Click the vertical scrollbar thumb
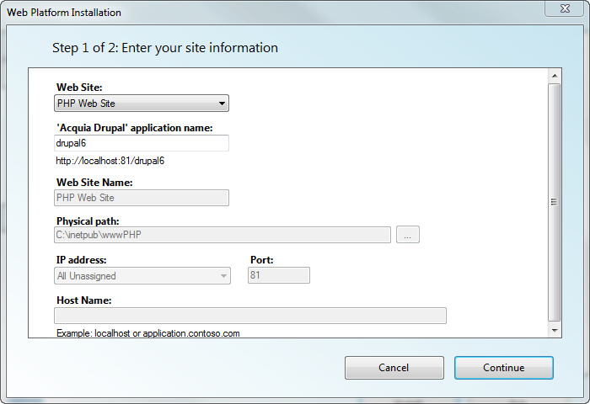 [555, 203]
